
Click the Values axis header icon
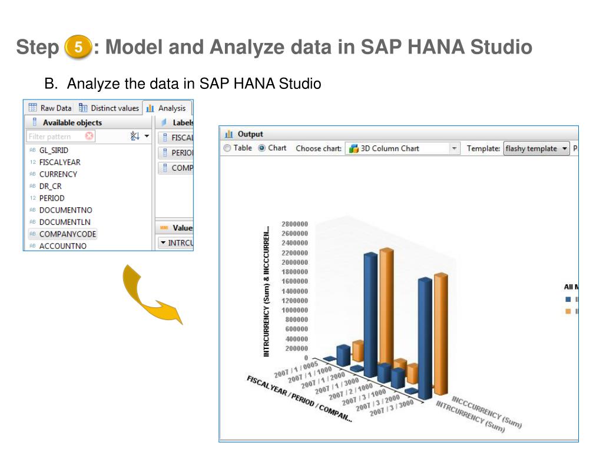click(164, 228)
